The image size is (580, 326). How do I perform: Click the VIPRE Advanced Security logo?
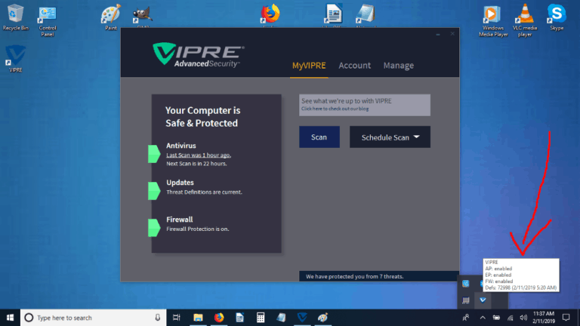click(199, 55)
